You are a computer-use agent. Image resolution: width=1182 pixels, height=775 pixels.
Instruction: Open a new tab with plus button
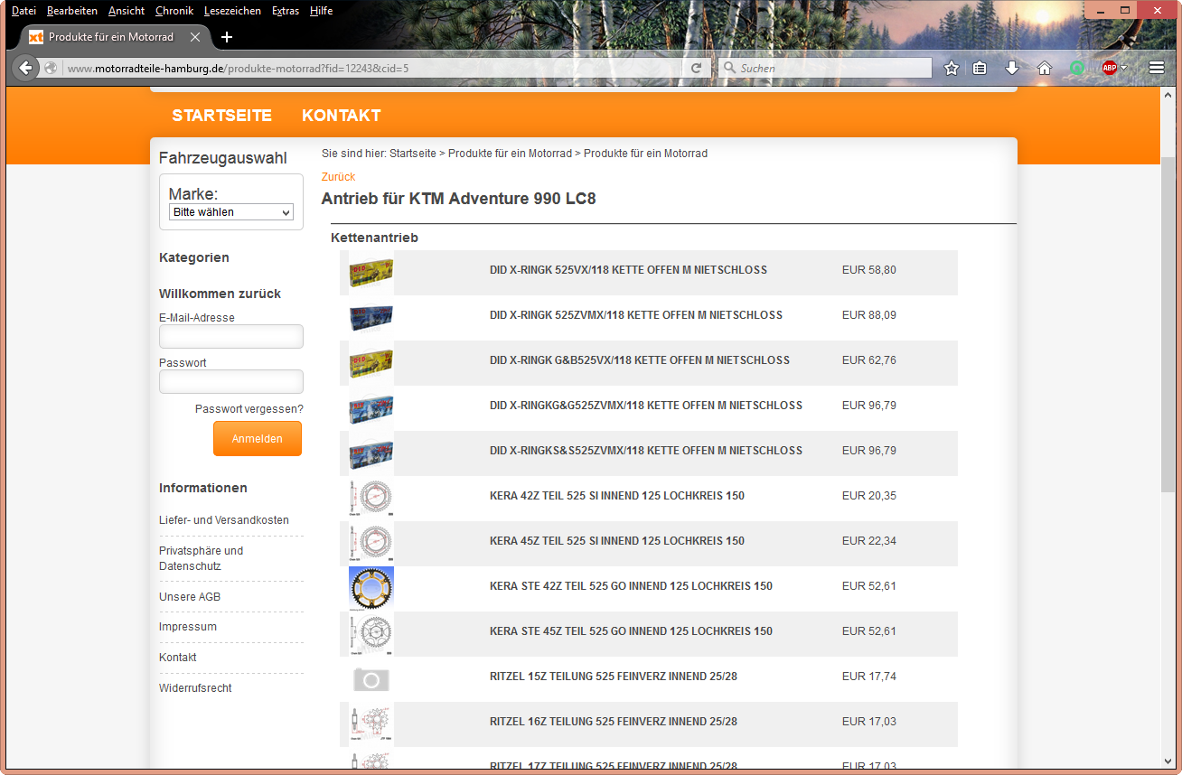227,37
